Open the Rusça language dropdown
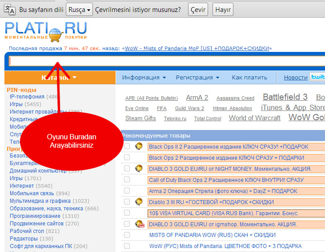The height and width of the screenshot is (252, 325). coord(79,9)
